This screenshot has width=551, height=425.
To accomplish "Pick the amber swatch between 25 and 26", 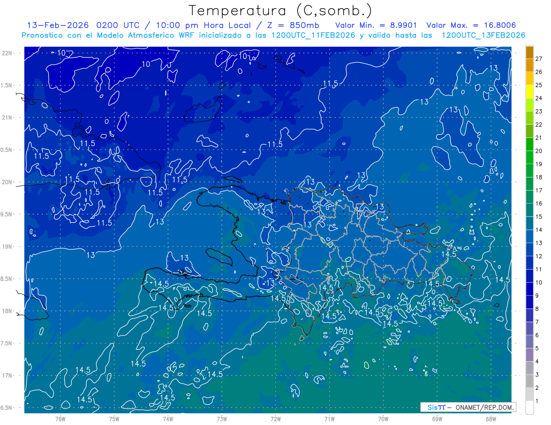I will [x=529, y=78].
